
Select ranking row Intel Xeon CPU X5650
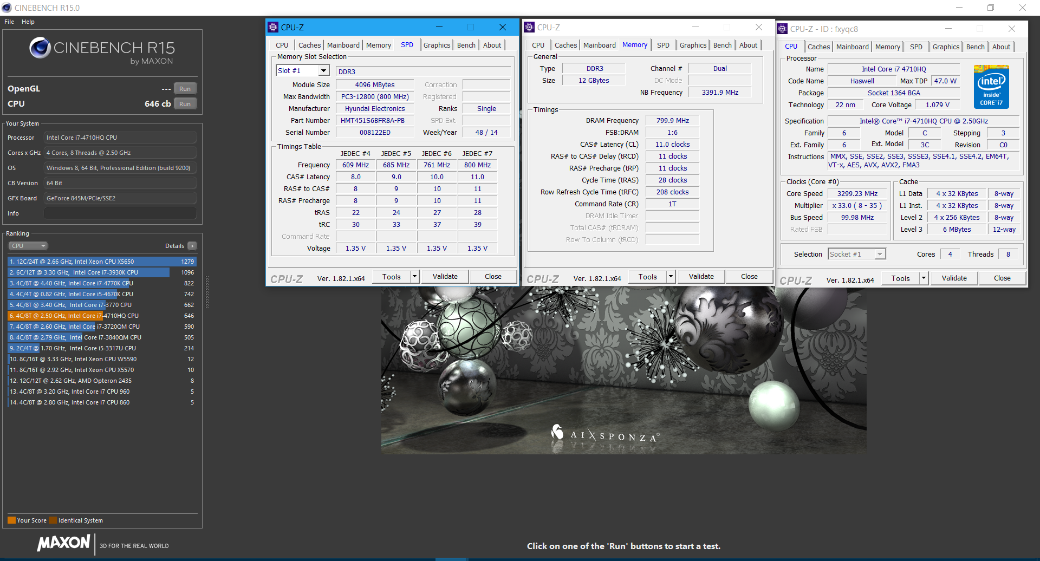pos(102,262)
